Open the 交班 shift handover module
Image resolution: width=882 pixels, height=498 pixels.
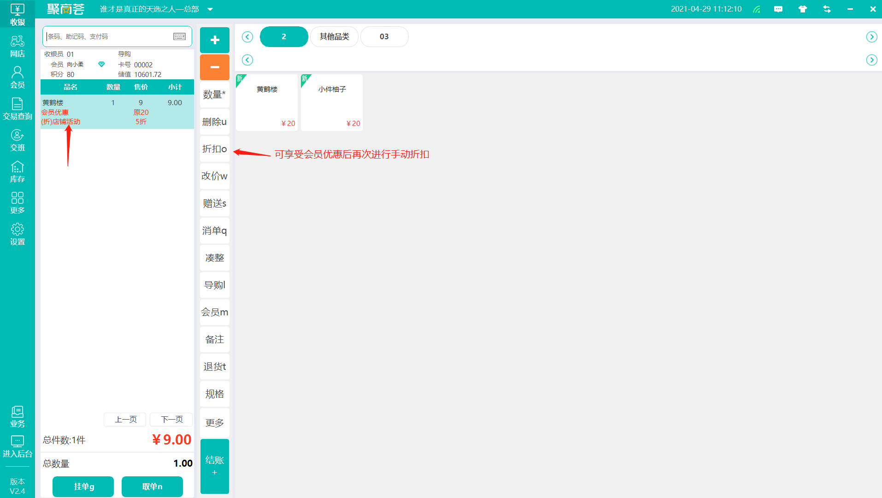[x=17, y=140]
